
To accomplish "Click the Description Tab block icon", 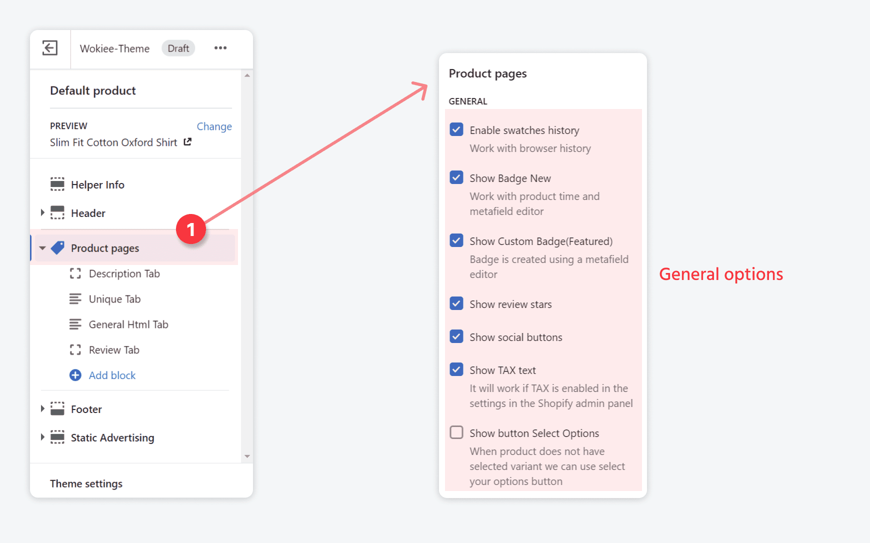I will tap(75, 273).
